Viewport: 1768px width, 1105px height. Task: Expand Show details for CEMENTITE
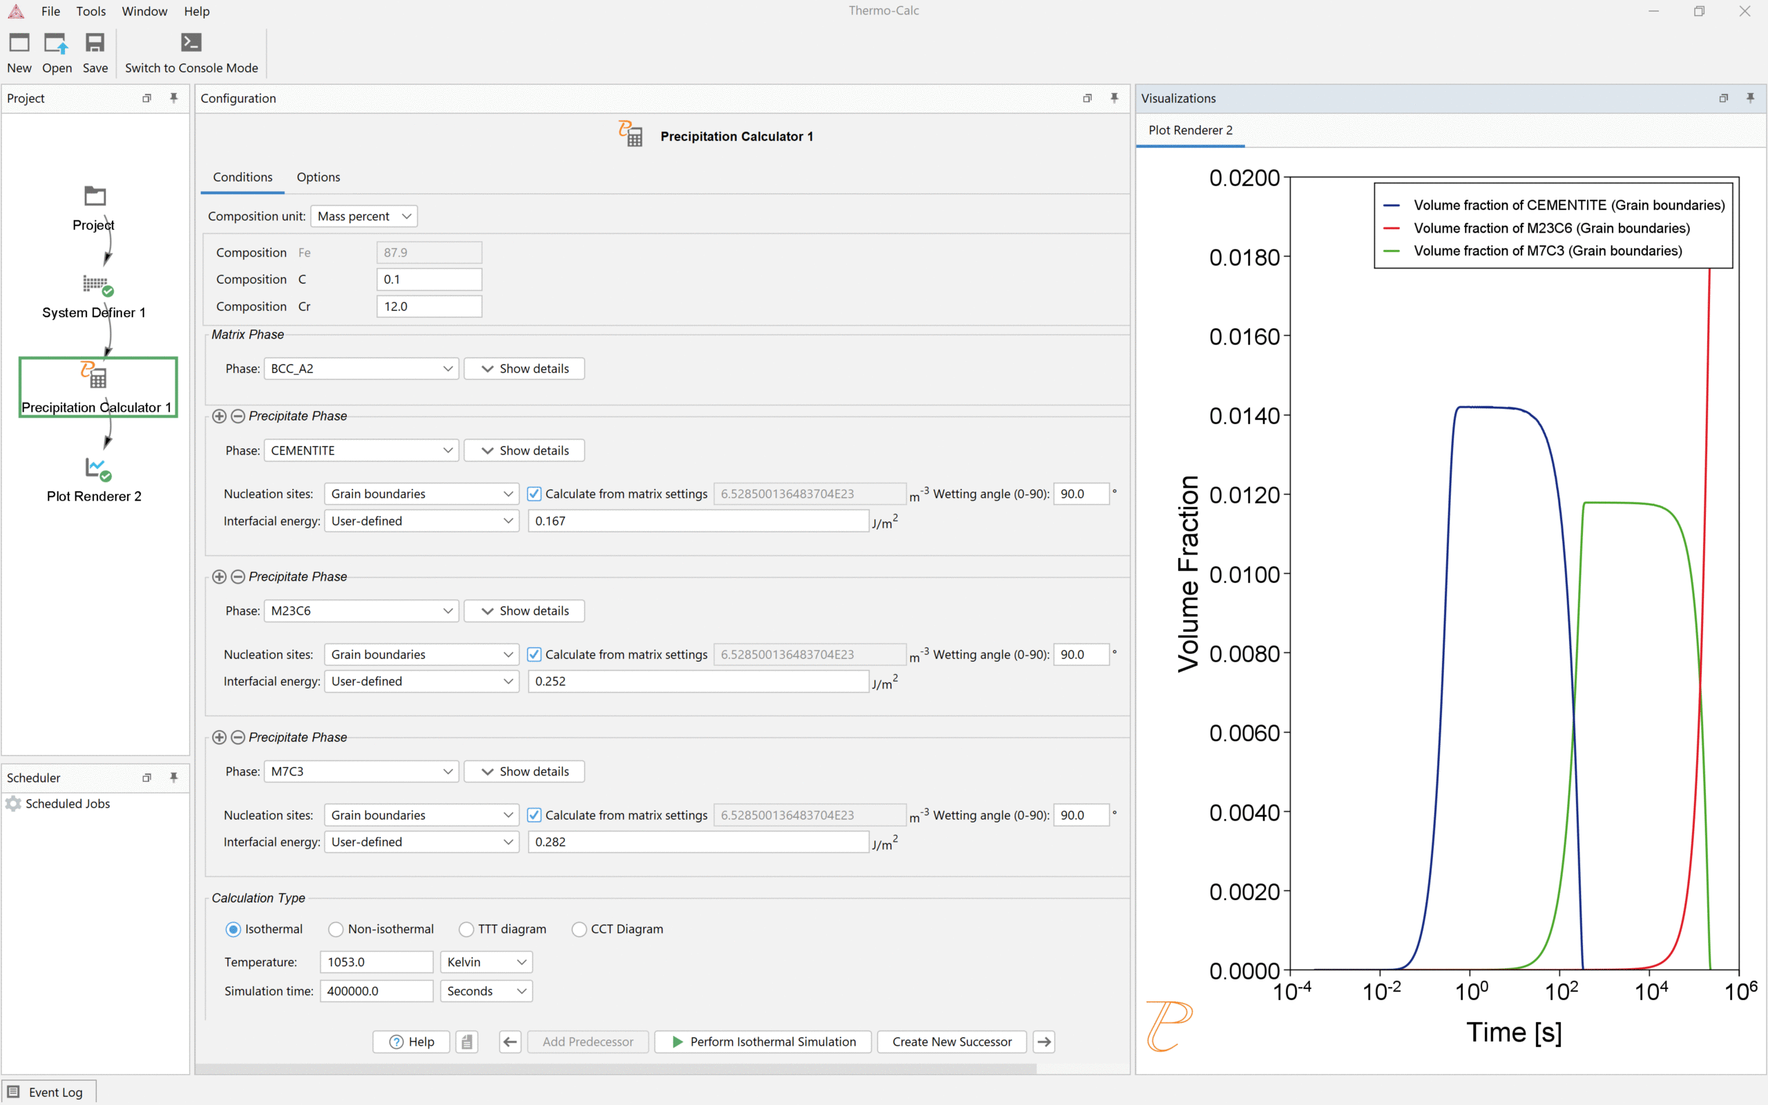tap(523, 450)
